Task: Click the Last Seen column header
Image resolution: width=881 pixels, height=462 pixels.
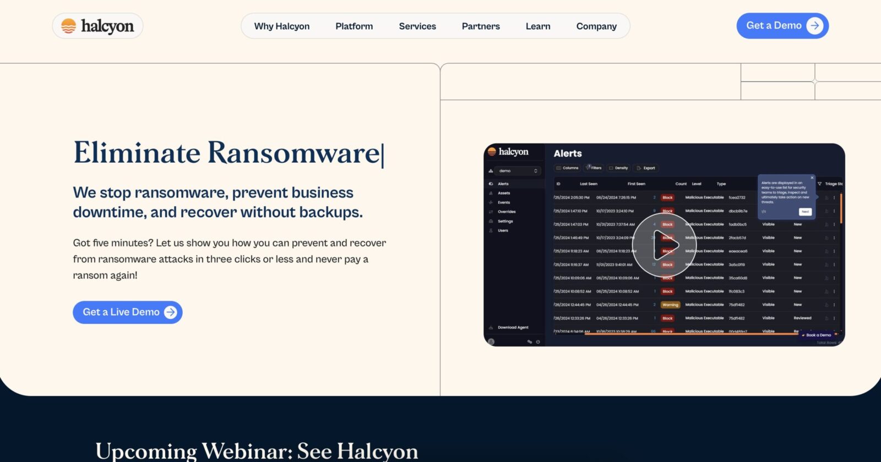Action: [588, 184]
